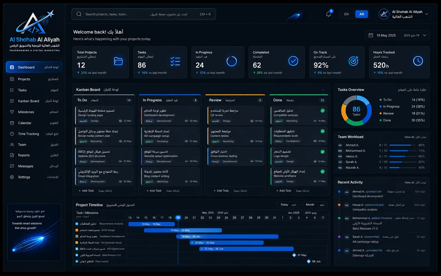The height and width of the screenshot is (276, 441).
Task: Click the Time Tracking clock icon
Action: tap(12, 134)
